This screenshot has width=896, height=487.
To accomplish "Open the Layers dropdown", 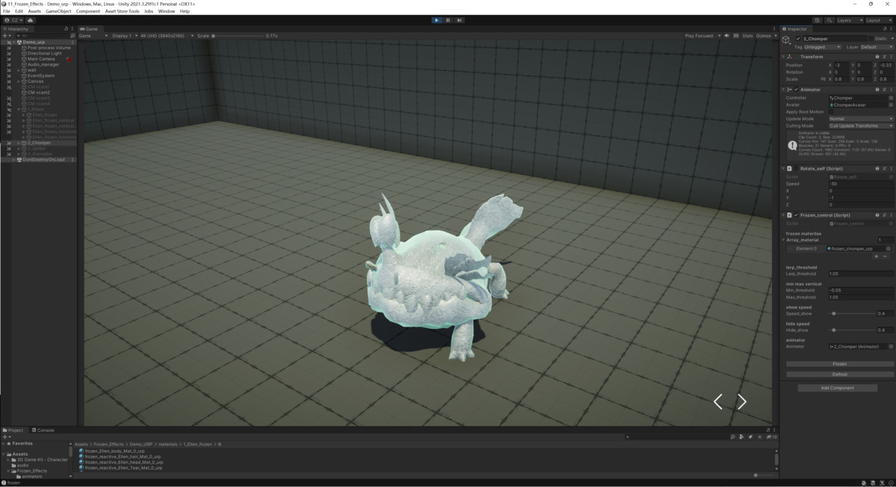I will pyautogui.click(x=847, y=20).
